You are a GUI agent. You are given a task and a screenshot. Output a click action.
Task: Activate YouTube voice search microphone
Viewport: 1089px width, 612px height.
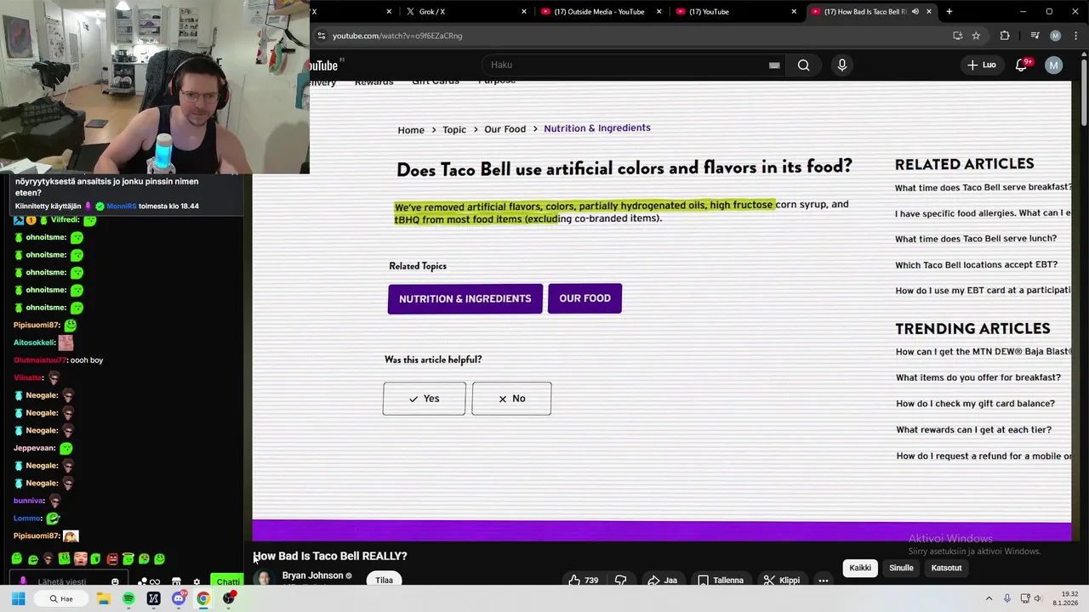click(842, 65)
